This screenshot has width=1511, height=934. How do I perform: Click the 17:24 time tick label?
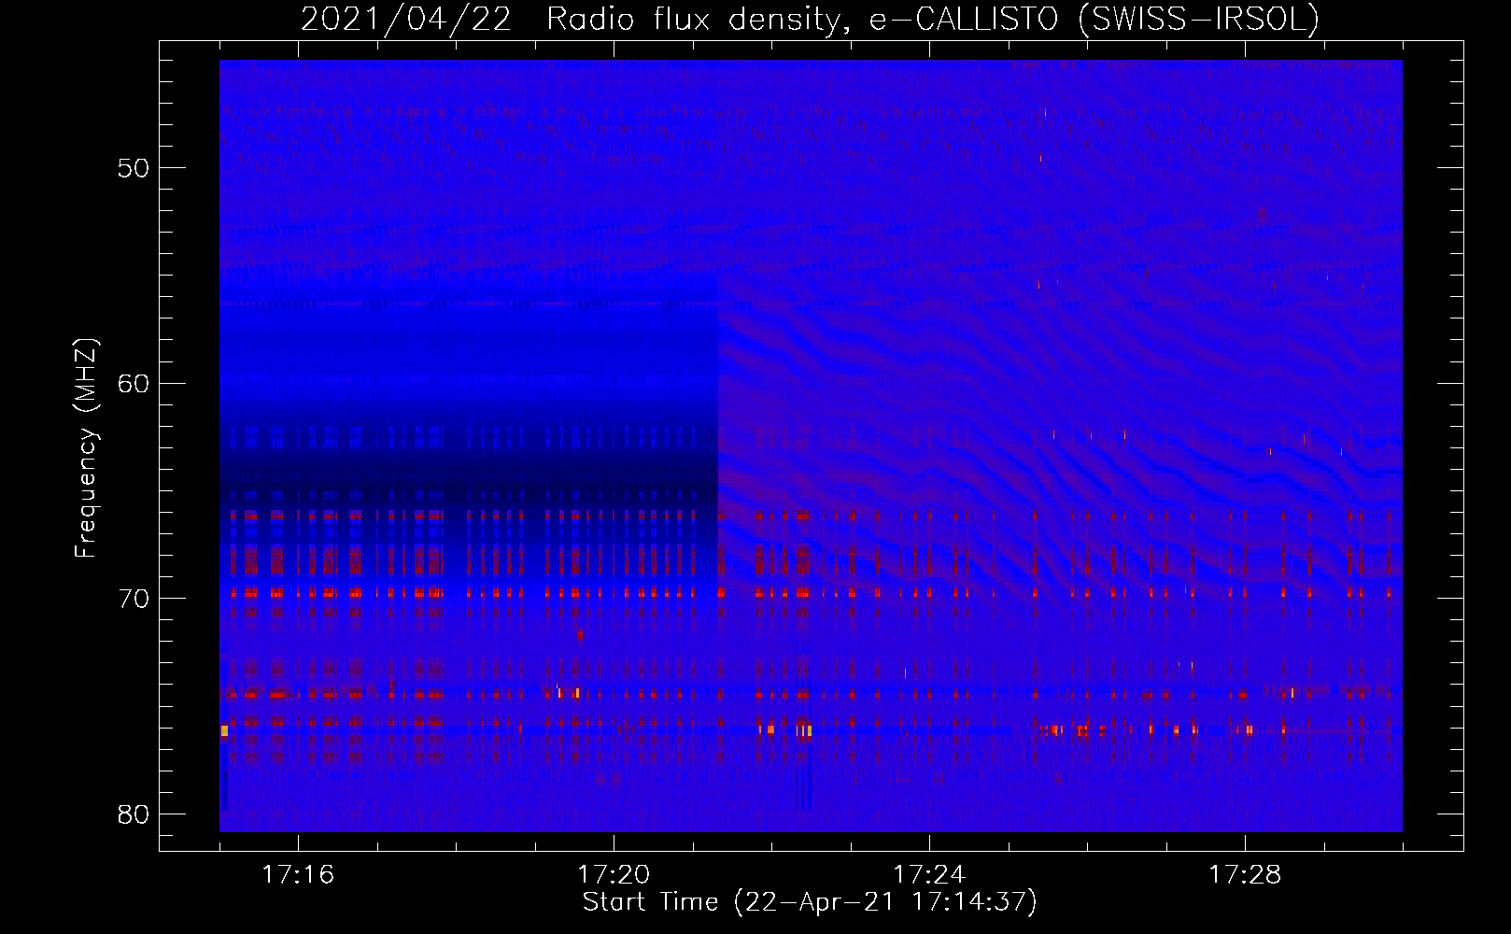929,874
